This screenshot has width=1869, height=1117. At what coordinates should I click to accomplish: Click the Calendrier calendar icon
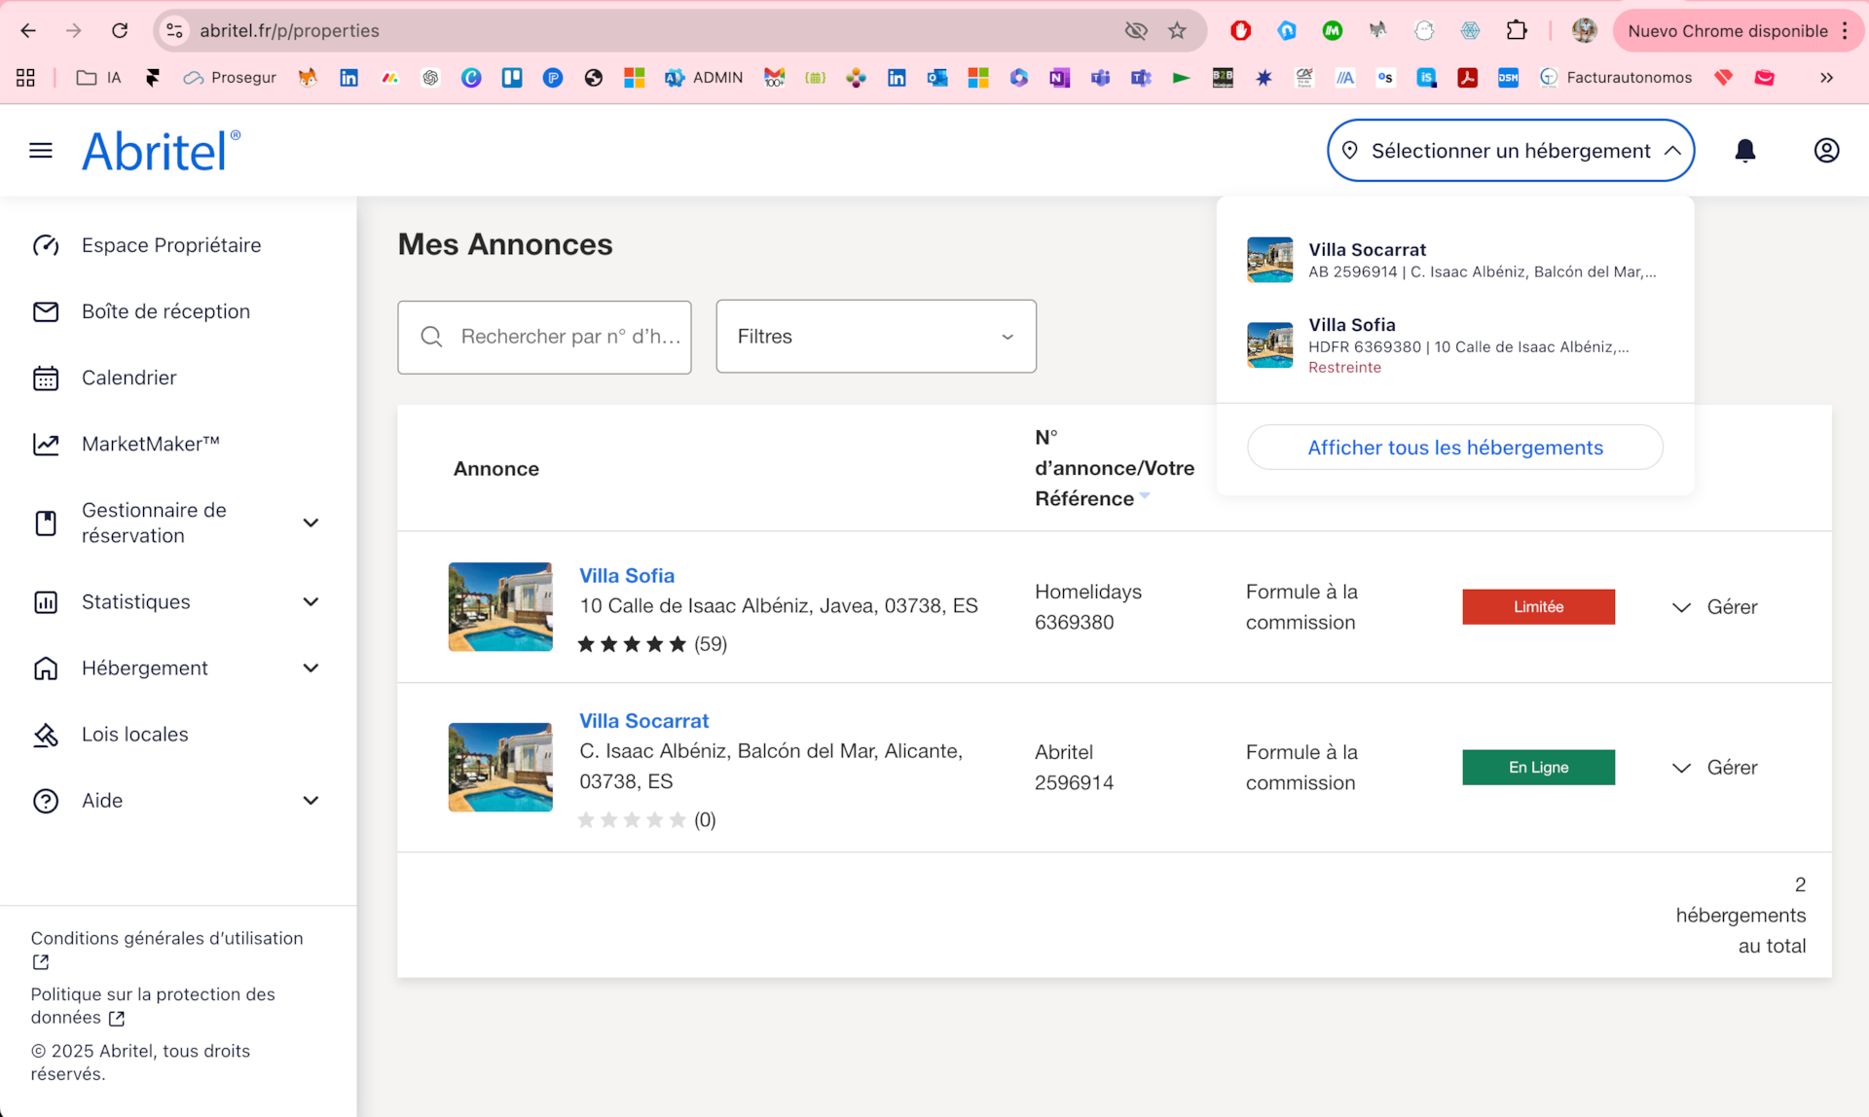coord(46,378)
